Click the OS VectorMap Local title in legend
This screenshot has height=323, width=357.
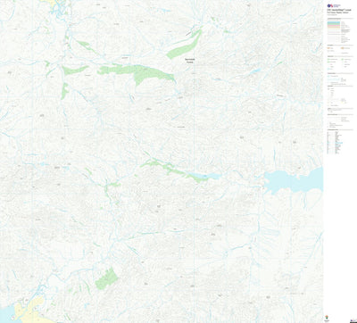click(x=339, y=10)
